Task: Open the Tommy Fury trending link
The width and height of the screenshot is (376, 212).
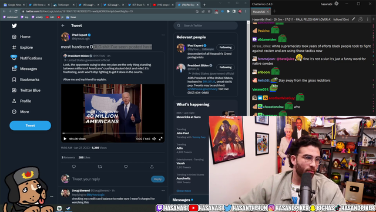Action: coord(199,137)
